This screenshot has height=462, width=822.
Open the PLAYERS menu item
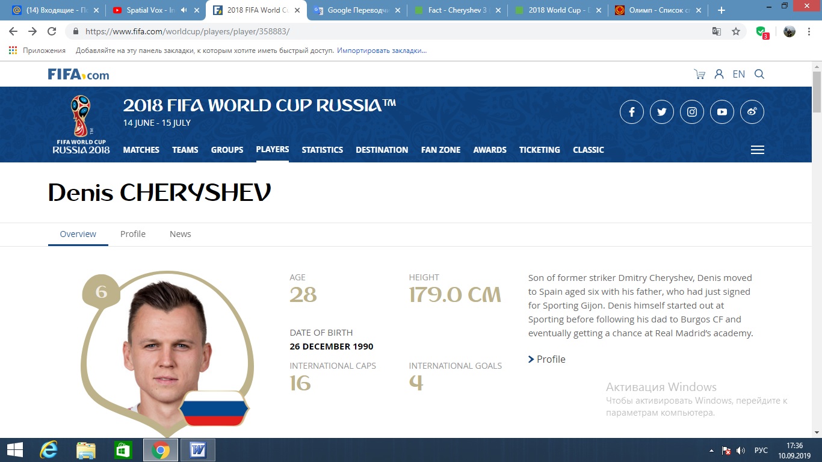(273, 149)
